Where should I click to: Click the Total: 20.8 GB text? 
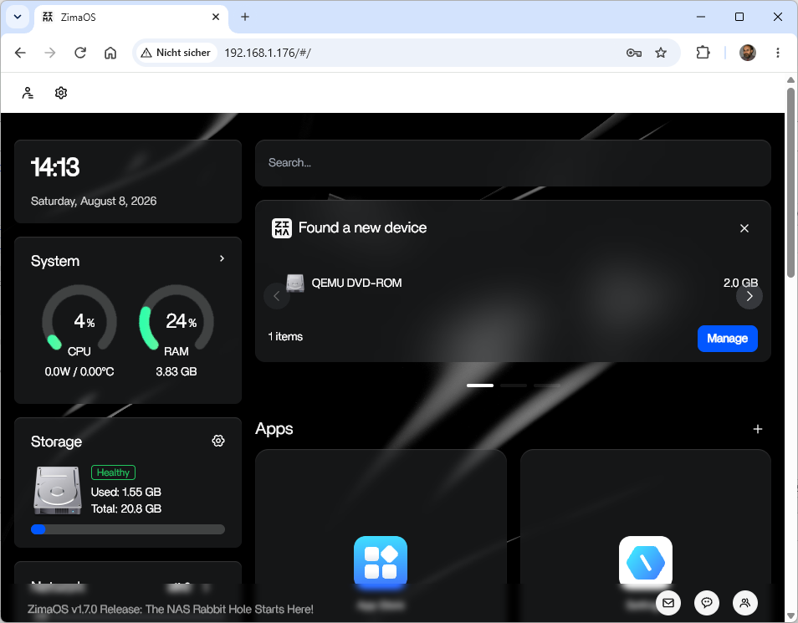(126, 508)
